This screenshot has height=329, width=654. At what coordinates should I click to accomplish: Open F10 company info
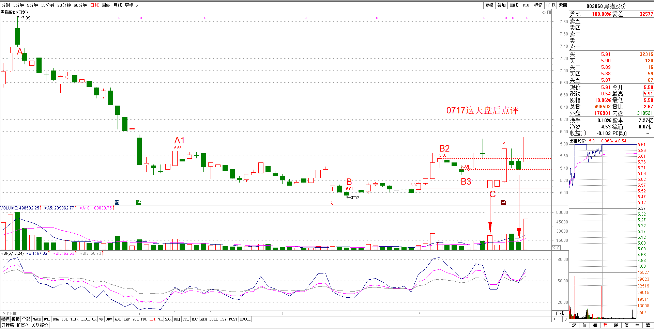[526, 5]
